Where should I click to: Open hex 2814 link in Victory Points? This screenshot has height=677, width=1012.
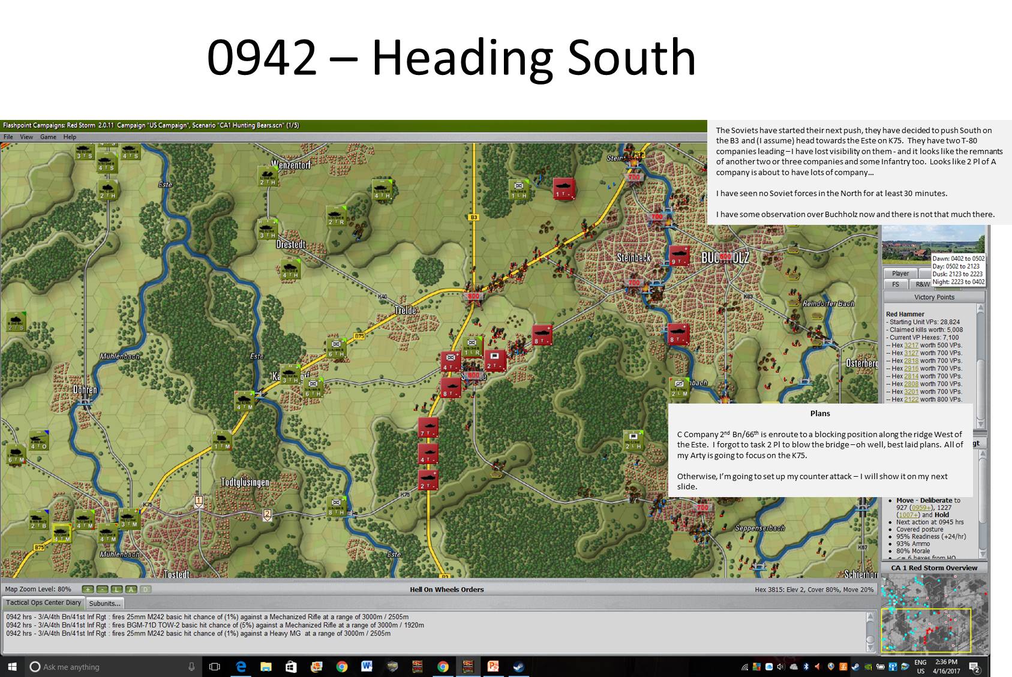[911, 377]
